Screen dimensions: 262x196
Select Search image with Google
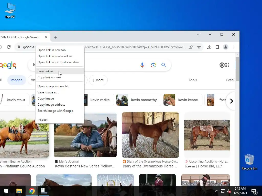pos(60,111)
